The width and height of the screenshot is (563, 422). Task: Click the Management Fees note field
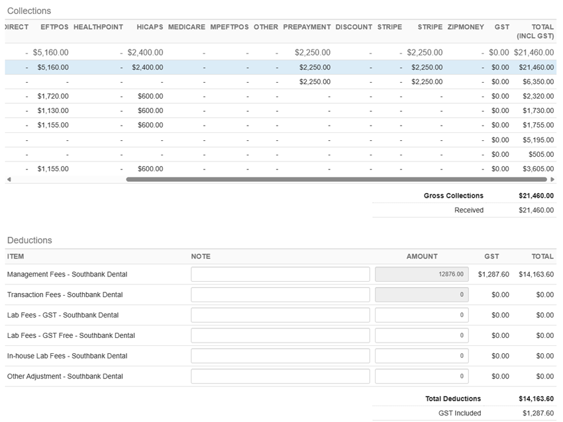[280, 274]
